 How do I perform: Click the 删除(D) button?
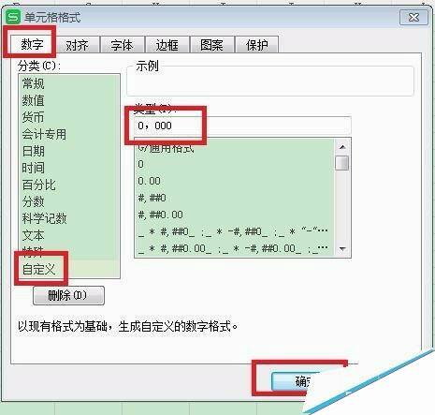point(68,295)
